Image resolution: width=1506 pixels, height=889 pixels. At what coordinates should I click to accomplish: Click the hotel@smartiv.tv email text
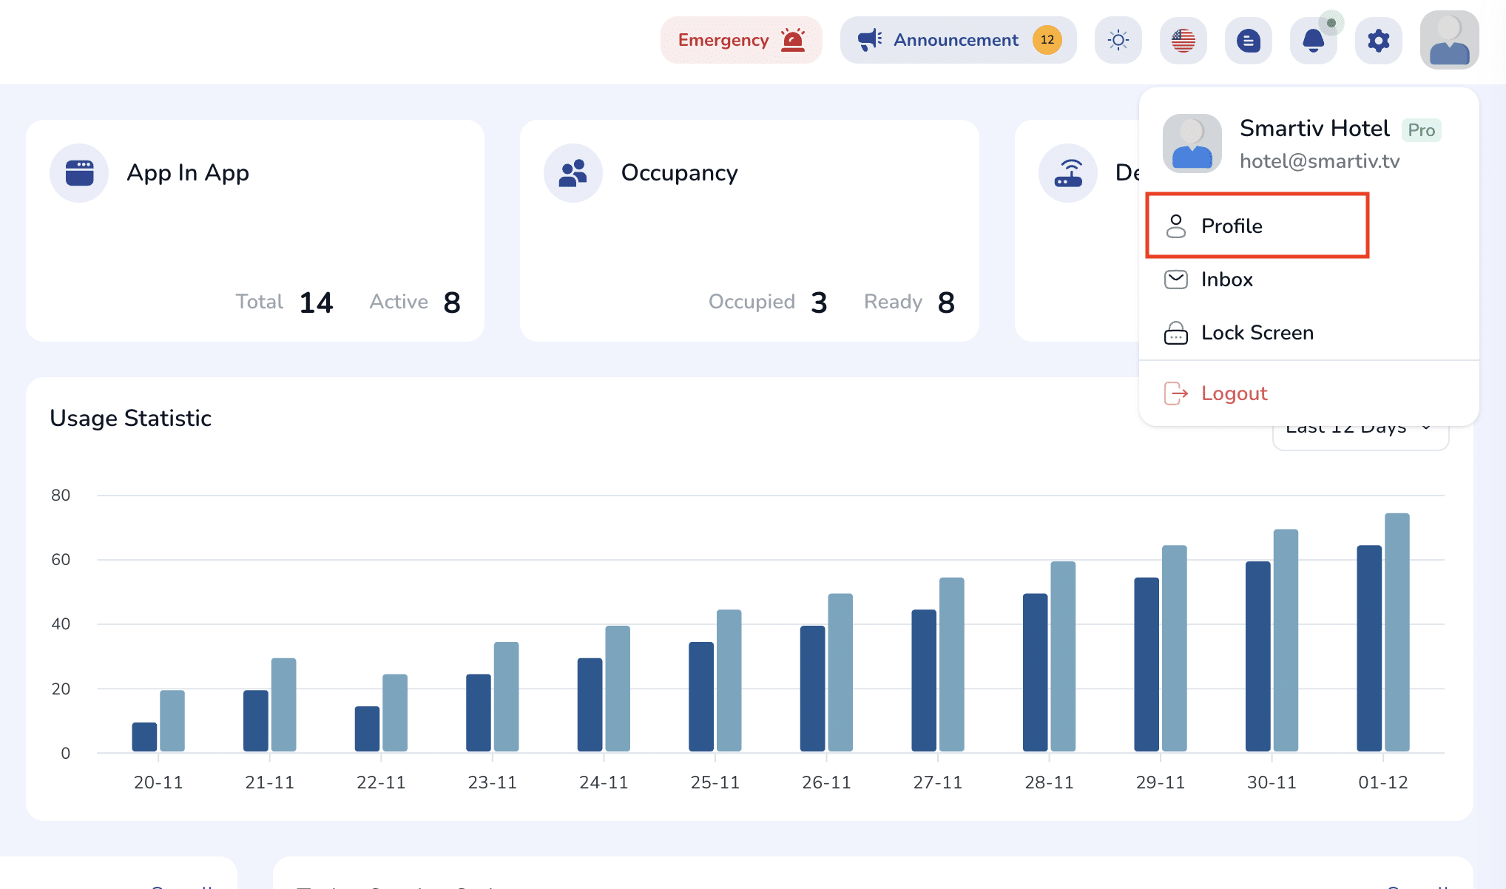click(1320, 161)
